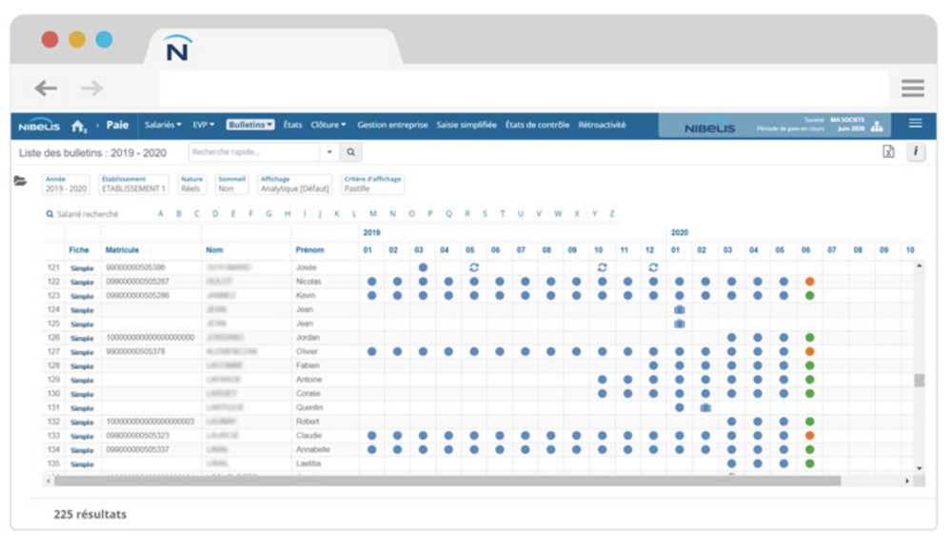
Task: Click the letter A filter link
Action: tap(162, 214)
